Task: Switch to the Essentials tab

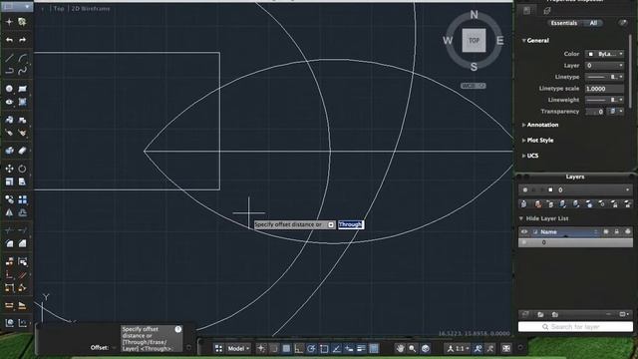Action: 563,23
